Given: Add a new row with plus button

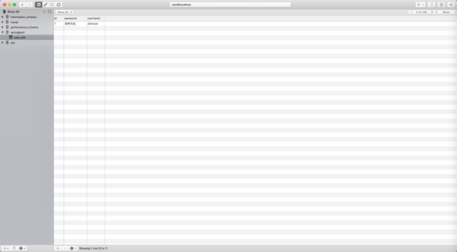Looking at the screenshot, I should (58, 248).
